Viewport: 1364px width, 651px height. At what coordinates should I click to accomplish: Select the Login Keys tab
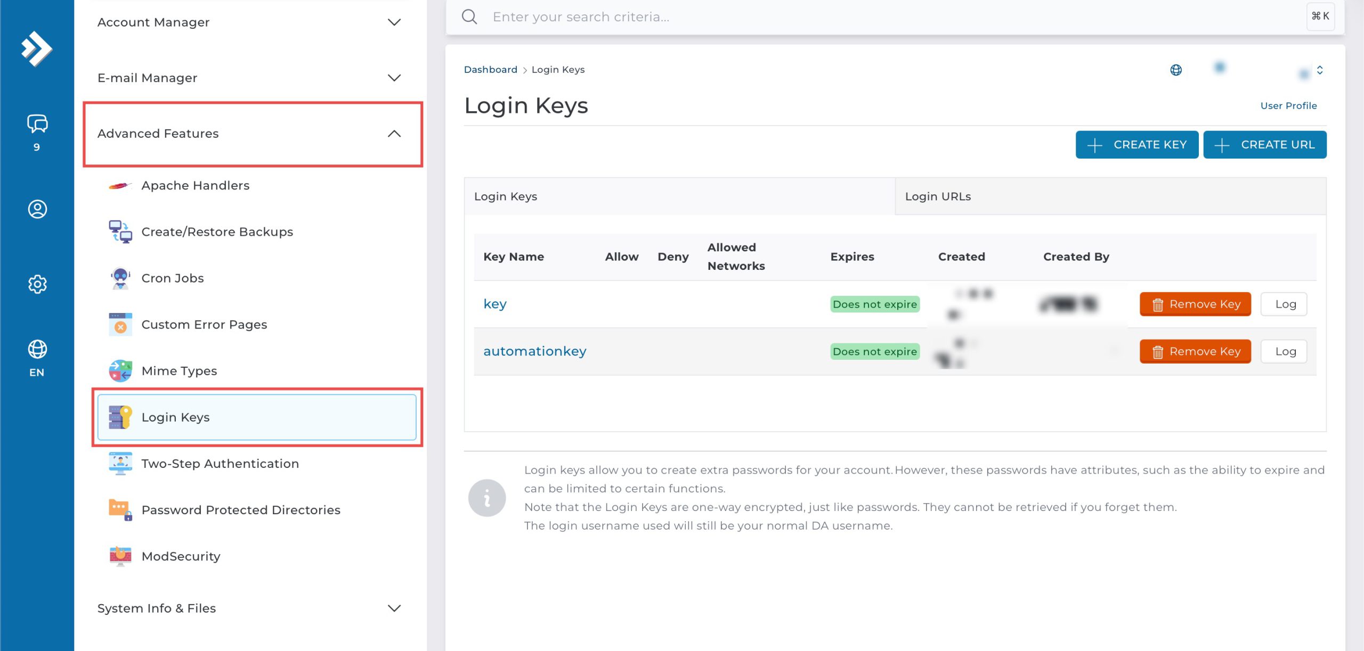[x=679, y=196]
